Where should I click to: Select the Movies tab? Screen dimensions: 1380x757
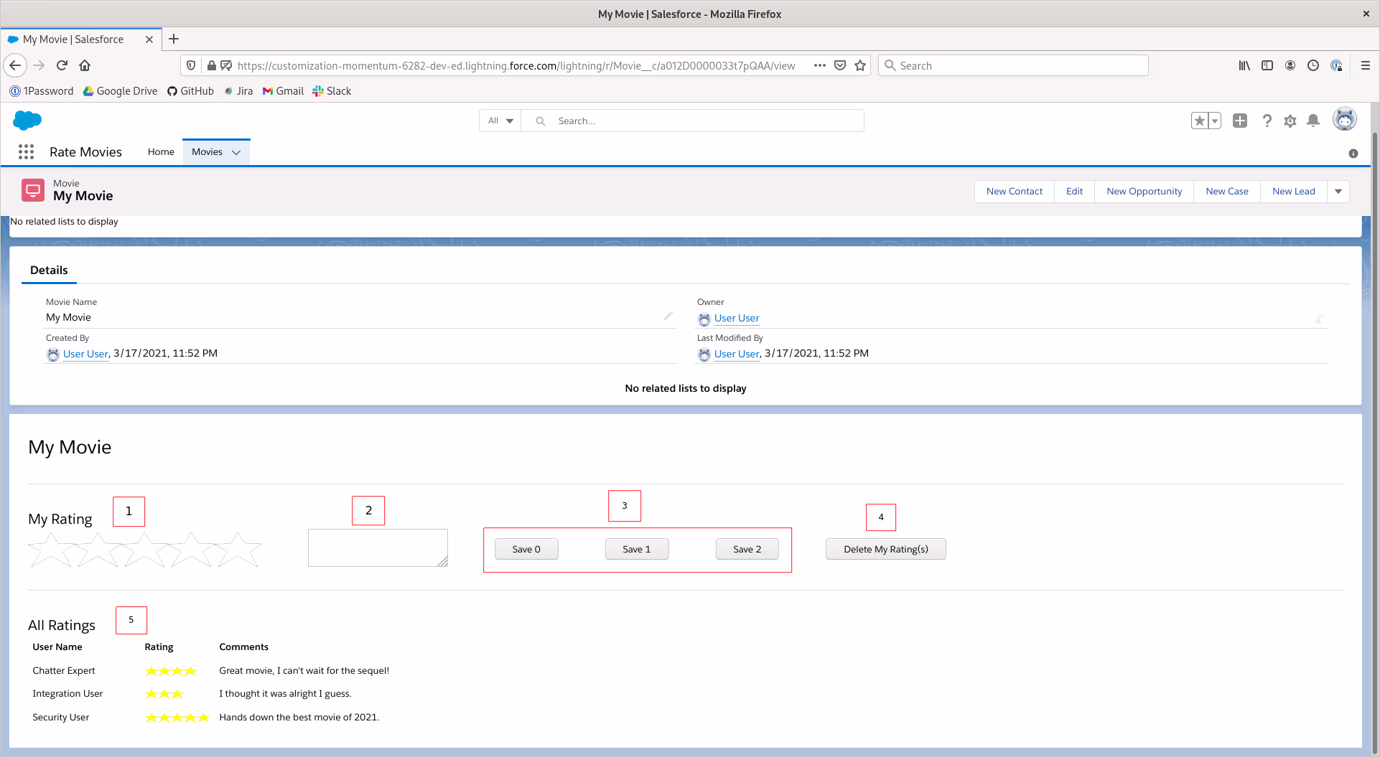pos(207,152)
